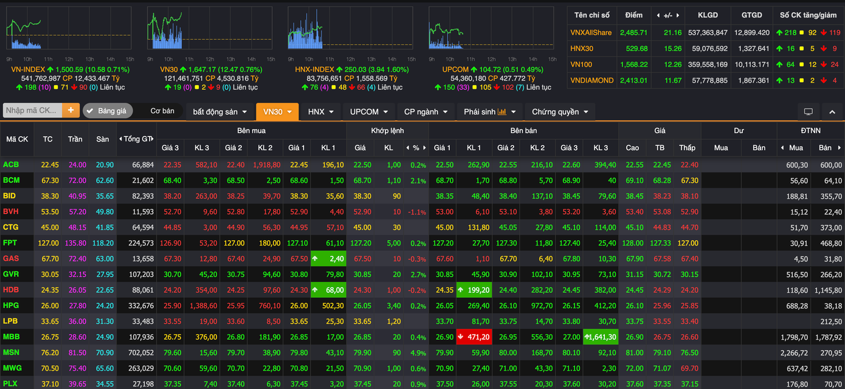
Task: Click left arrow beside ĐTNN Mua header
Action: tap(783, 148)
